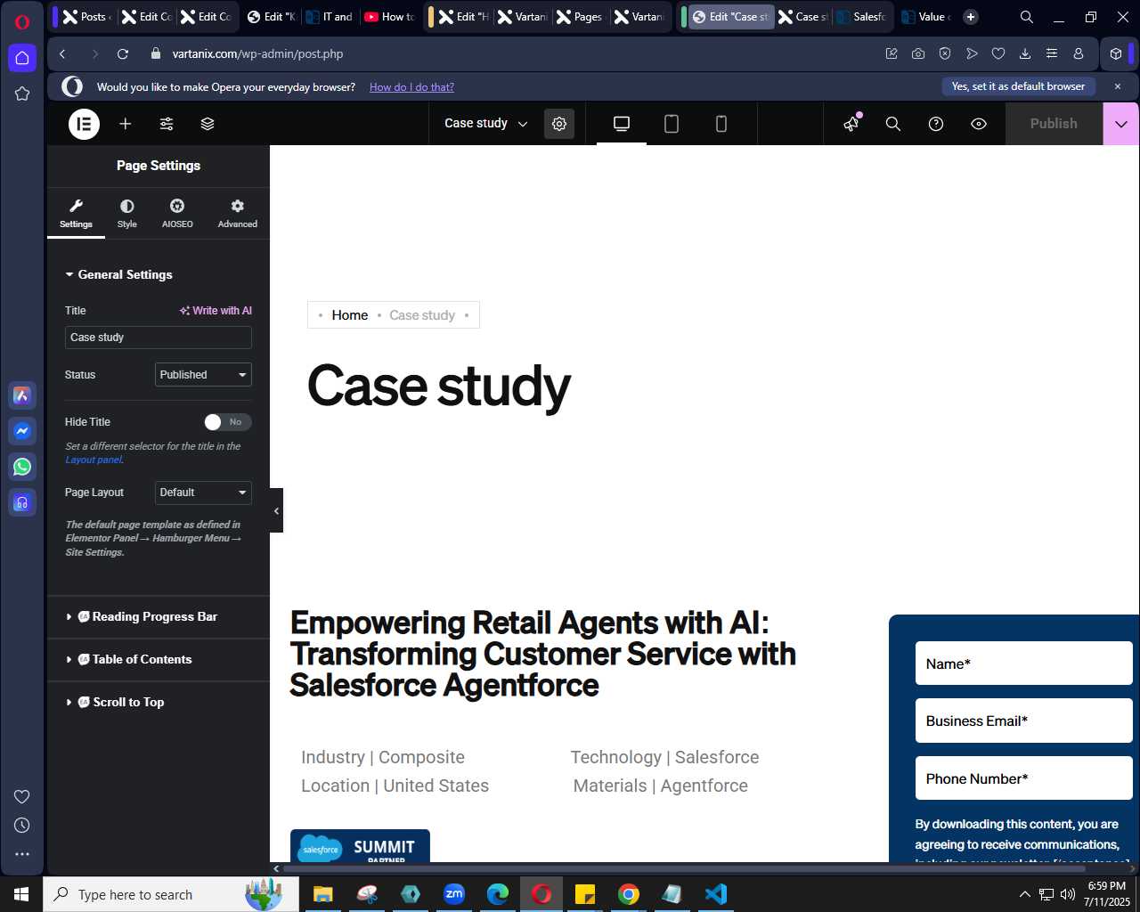This screenshot has height=912, width=1140.
Task: Open WhatsApp in the Opera sidebar
Action: [22, 467]
